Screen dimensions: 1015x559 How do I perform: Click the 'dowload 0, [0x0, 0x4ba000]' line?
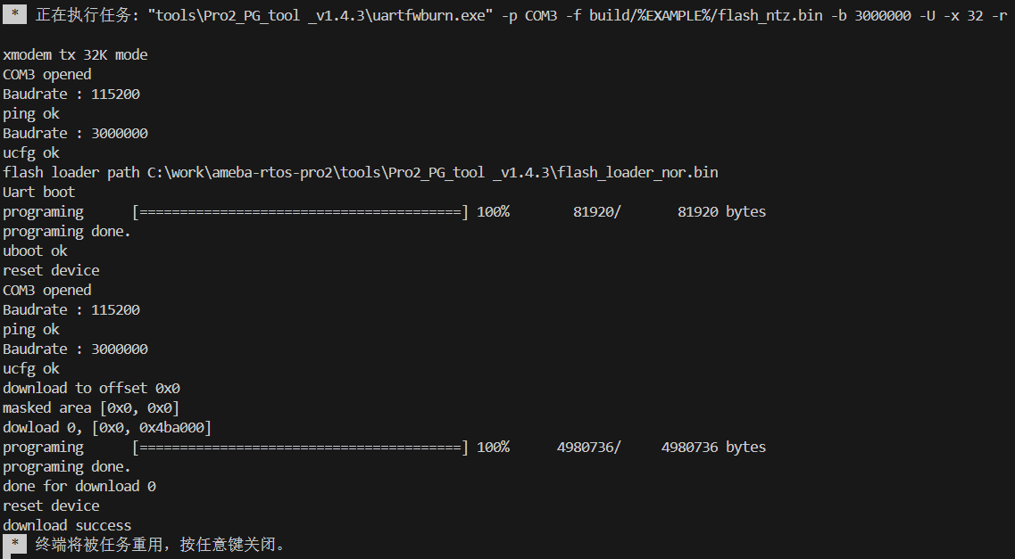[107, 427]
